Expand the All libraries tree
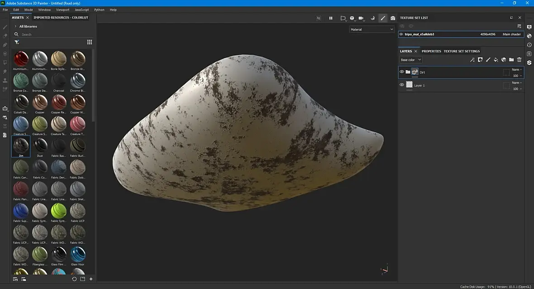This screenshot has height=289, width=534. pos(15,26)
